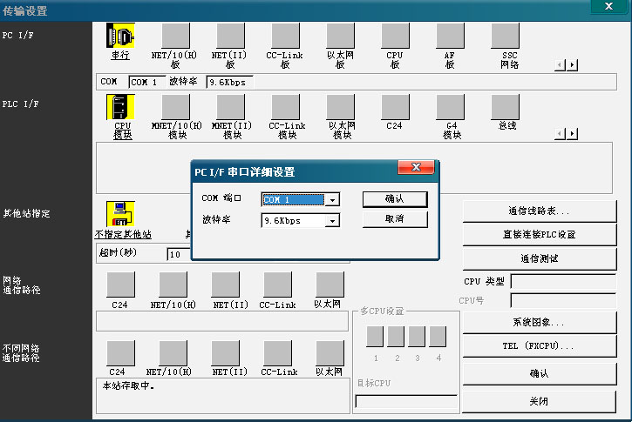The width and height of the screenshot is (632, 422).
Task: Click the 以太网 icon under 网络通信路径
Action: [329, 285]
